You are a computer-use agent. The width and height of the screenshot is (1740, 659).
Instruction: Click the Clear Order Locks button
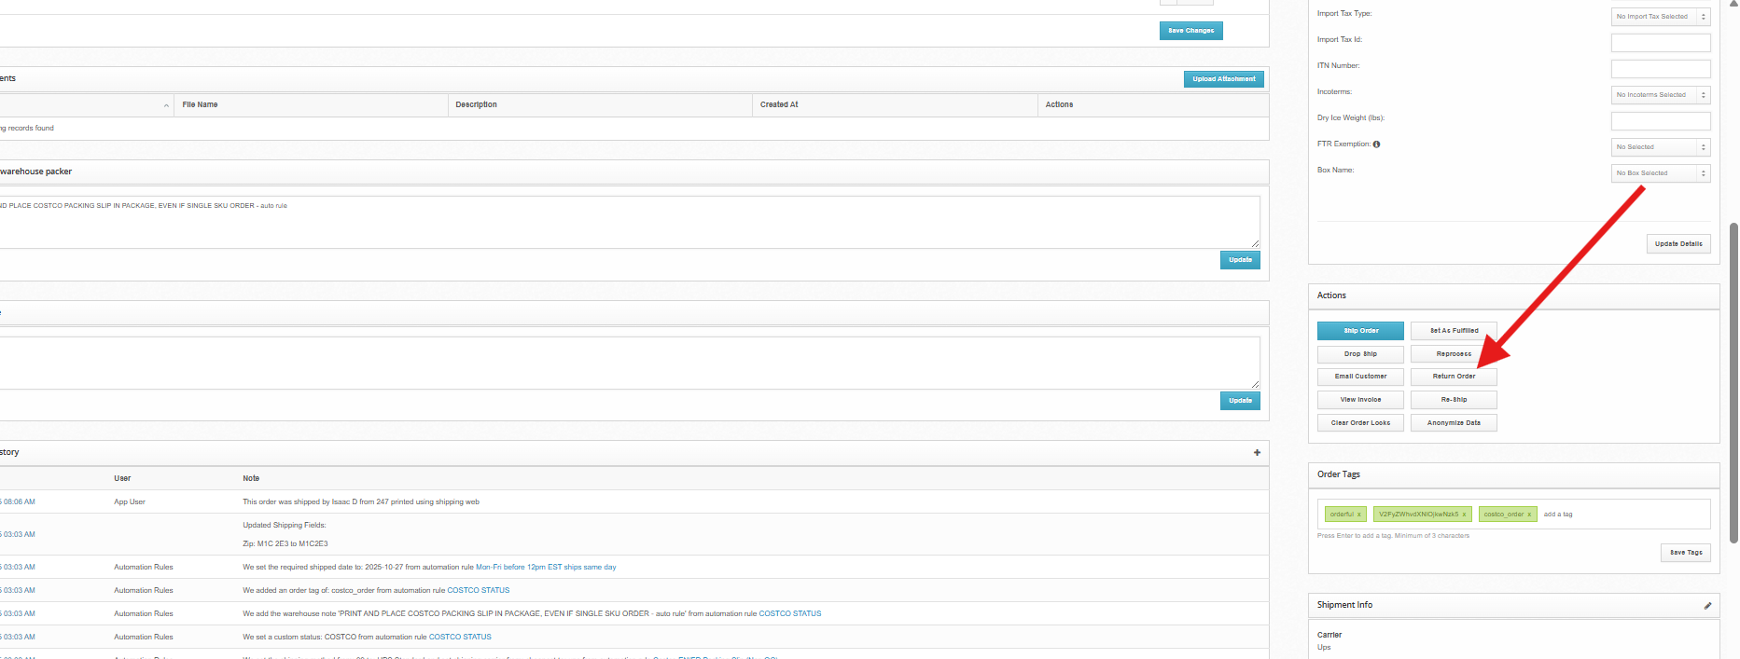point(1360,423)
